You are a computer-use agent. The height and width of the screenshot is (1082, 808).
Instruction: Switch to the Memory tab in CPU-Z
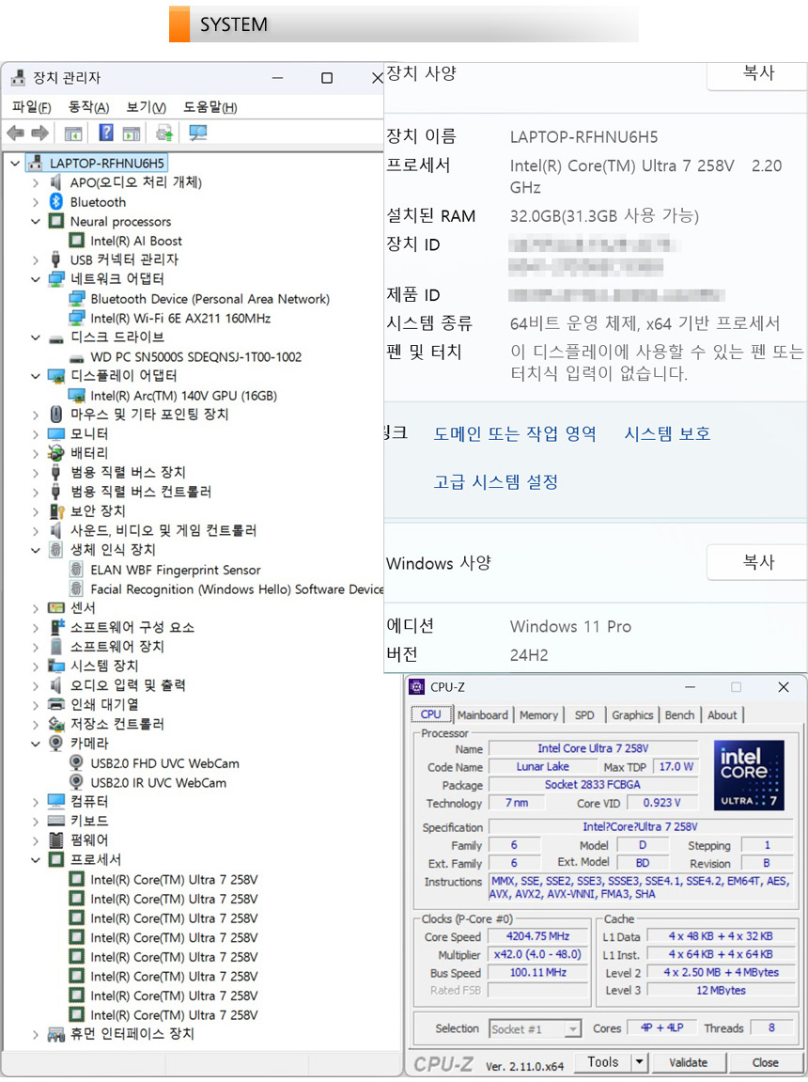(x=538, y=715)
